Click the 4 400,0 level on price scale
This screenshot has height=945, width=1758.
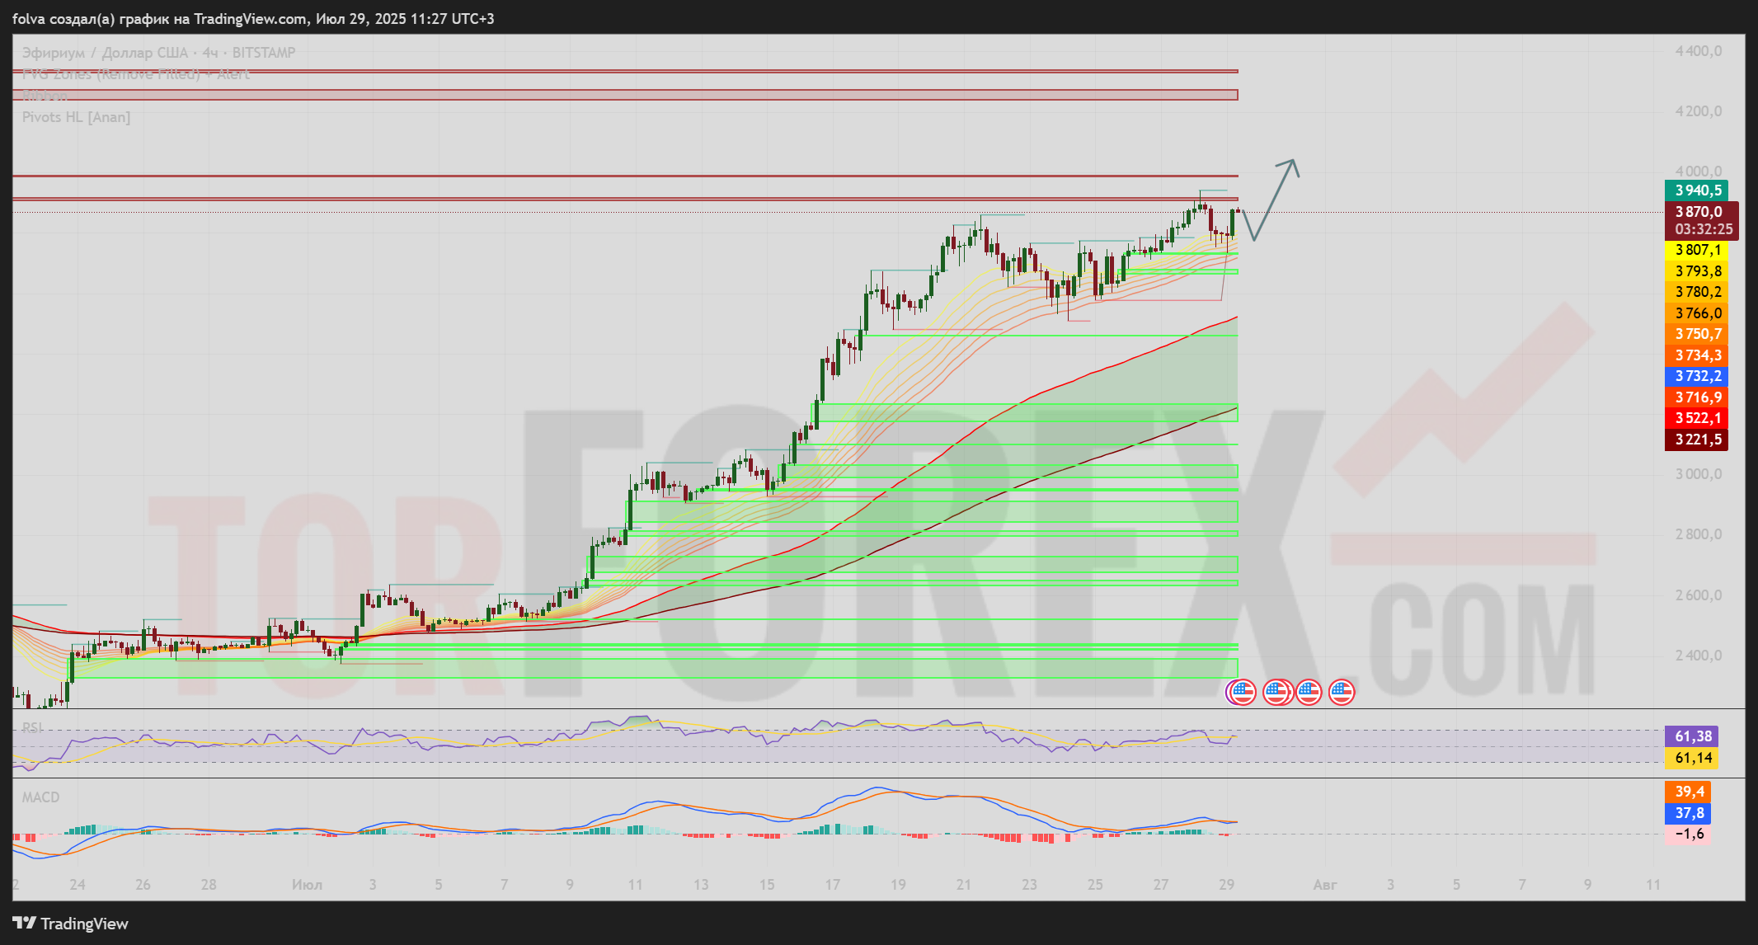1698,51
